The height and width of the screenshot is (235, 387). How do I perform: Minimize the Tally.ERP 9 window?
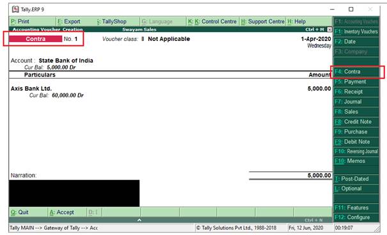point(333,10)
